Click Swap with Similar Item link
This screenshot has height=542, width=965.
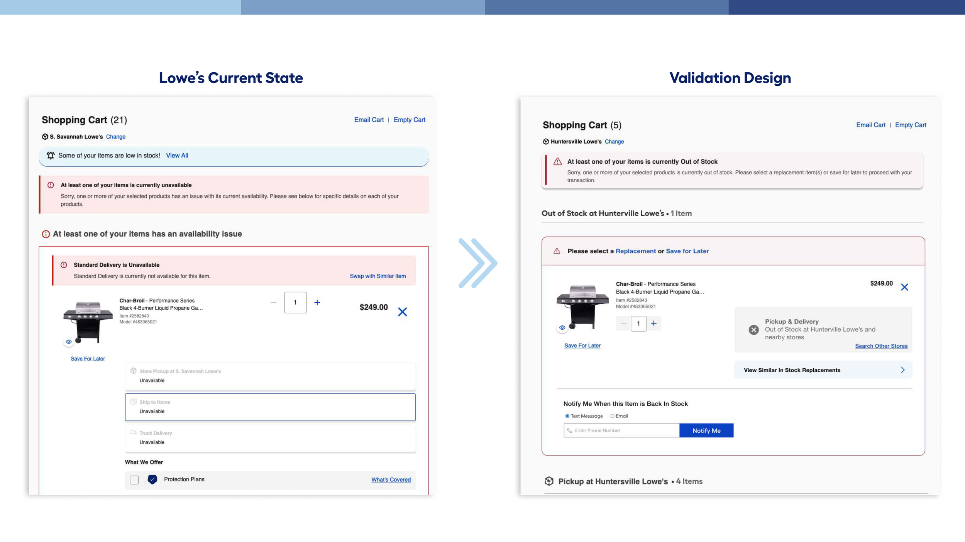pyautogui.click(x=378, y=276)
